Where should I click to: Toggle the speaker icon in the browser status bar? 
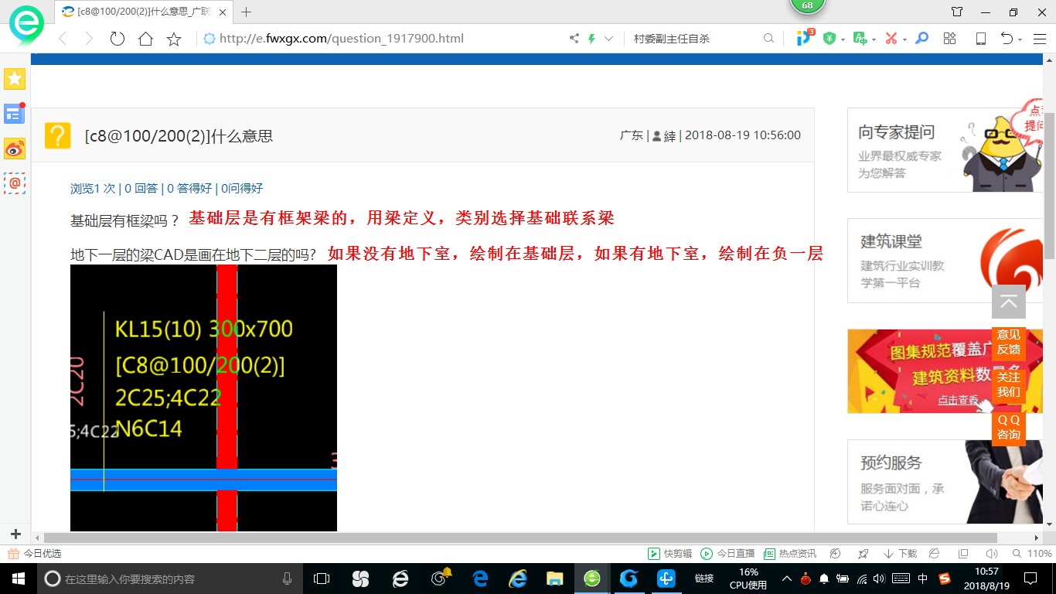[x=992, y=553]
